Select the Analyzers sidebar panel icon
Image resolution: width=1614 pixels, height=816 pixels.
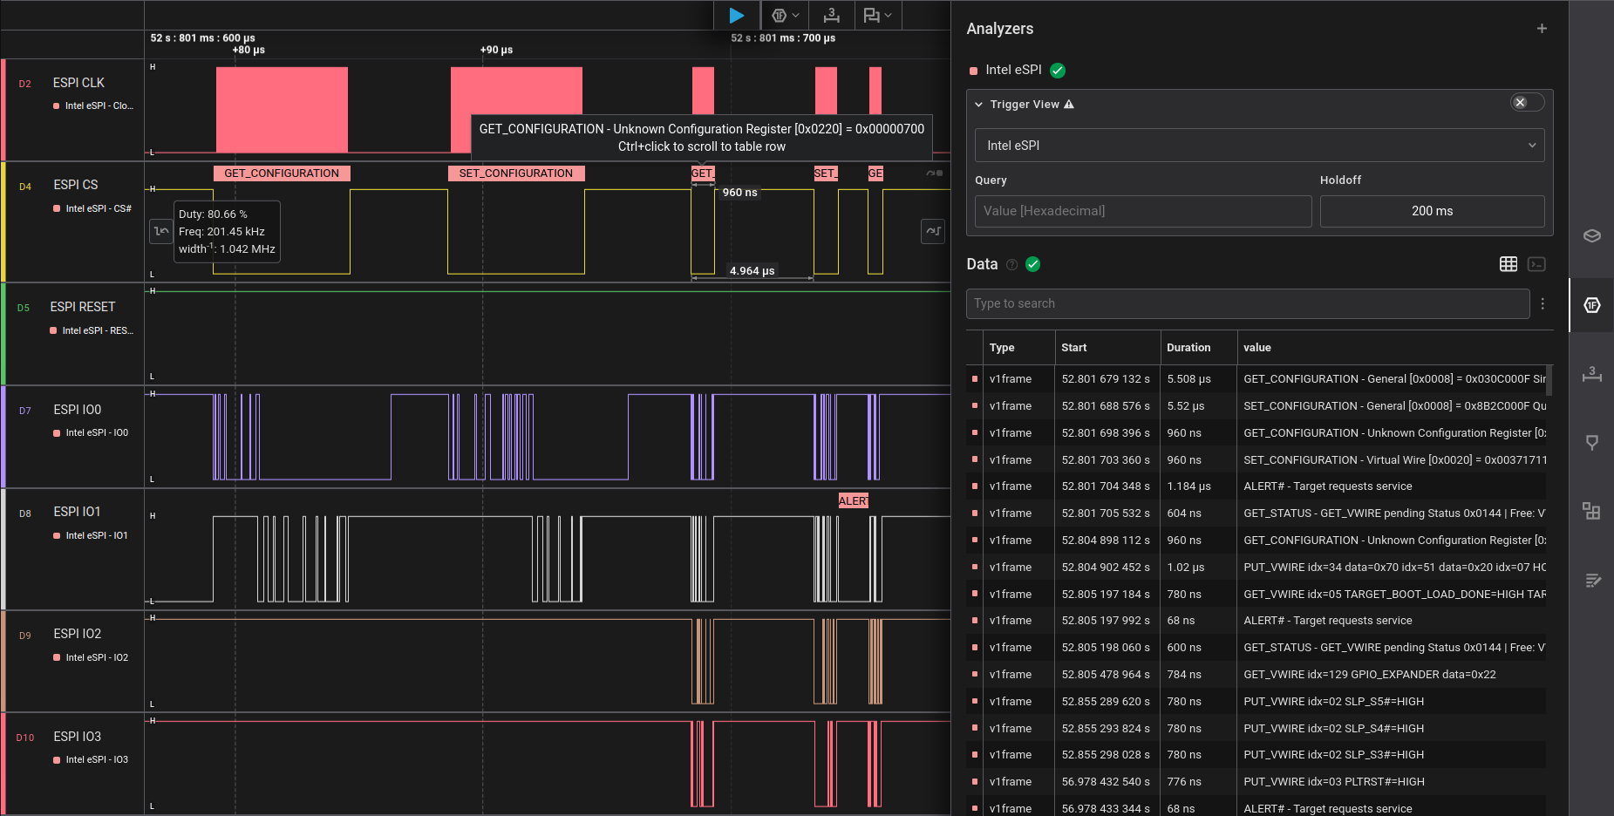(1592, 305)
